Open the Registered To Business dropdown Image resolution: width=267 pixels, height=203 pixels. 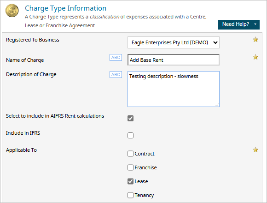(174, 42)
